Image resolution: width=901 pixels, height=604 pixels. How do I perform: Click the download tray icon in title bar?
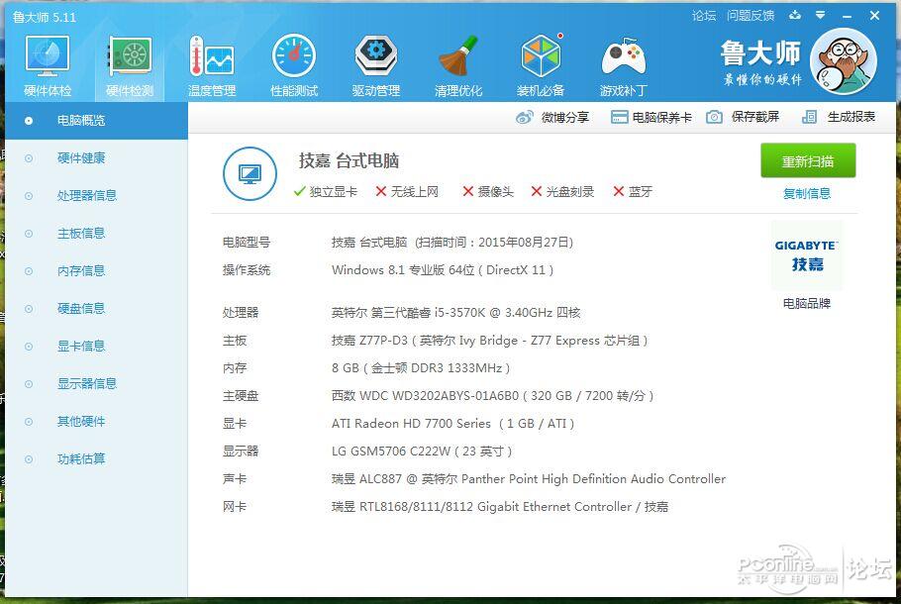[x=795, y=16]
